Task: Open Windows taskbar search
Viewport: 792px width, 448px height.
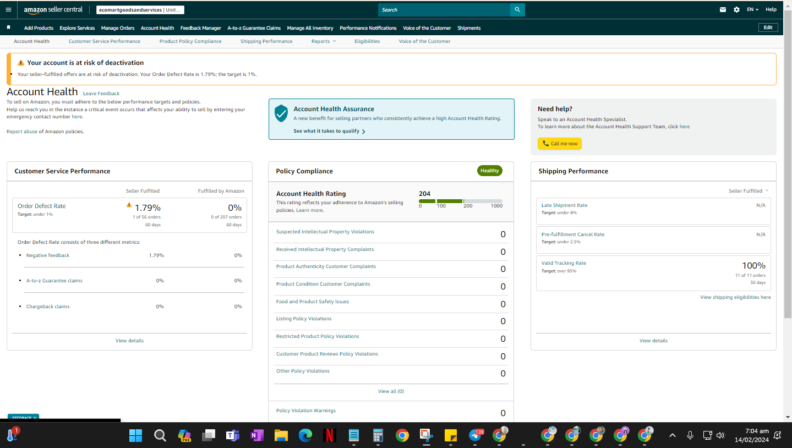Action: [160, 436]
